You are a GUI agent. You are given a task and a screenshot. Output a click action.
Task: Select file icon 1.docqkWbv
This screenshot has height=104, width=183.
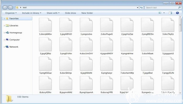(x=45, y=25)
